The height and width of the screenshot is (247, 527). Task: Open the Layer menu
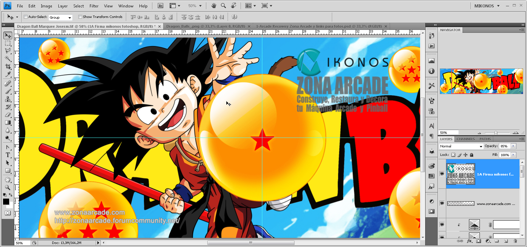click(x=63, y=6)
